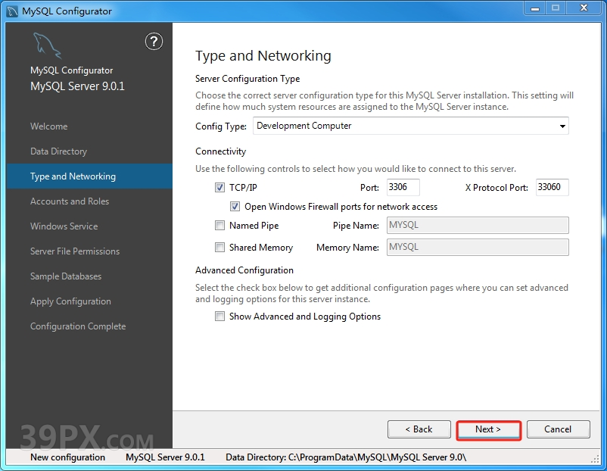Image resolution: width=607 pixels, height=471 pixels.
Task: Click the Next button
Action: 488,429
